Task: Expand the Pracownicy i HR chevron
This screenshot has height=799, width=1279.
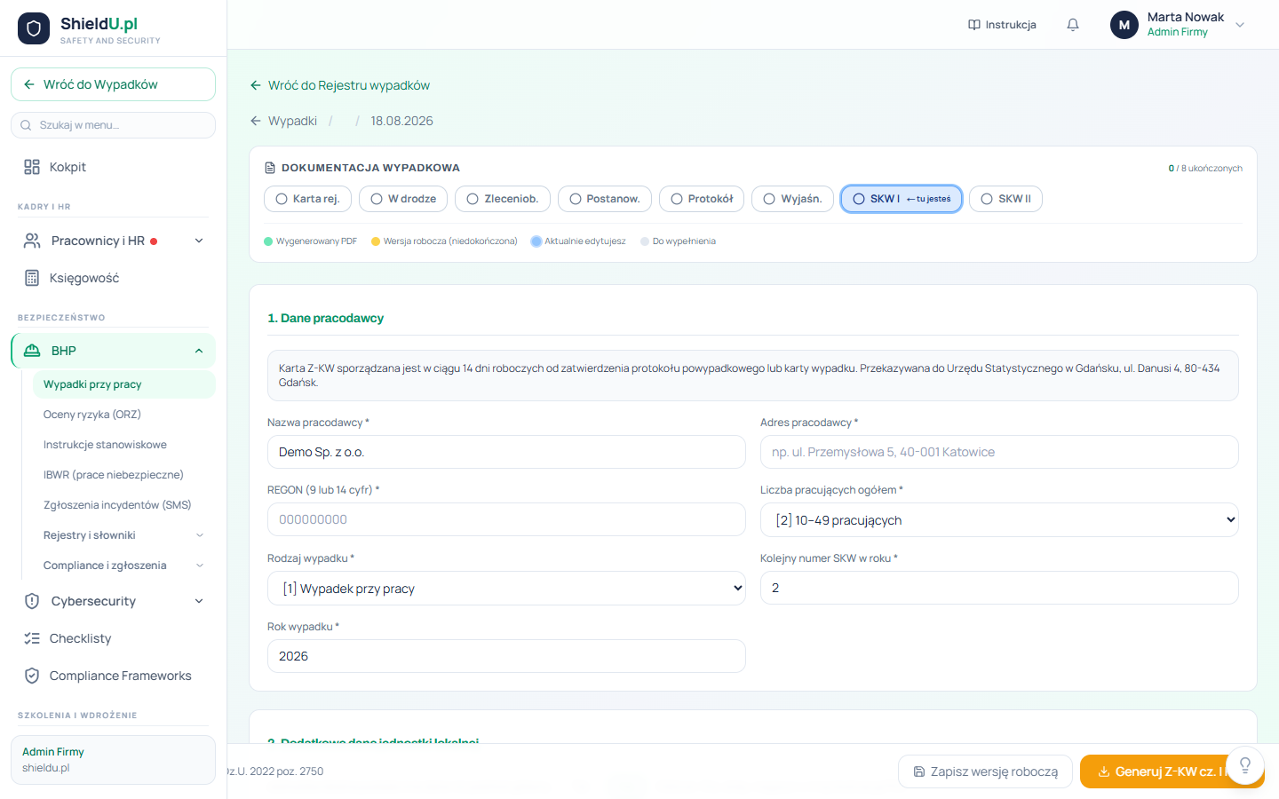Action: click(199, 241)
